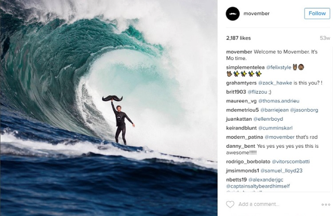Open commenter modern_patina profile

245,137
